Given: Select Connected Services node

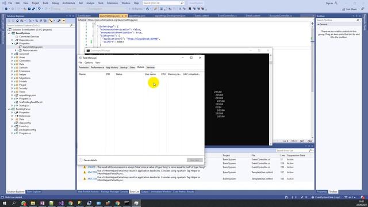Looking at the screenshot, I should [x=29, y=37].
